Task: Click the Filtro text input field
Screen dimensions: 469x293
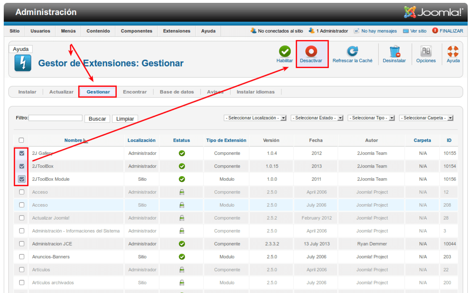Action: click(55, 118)
